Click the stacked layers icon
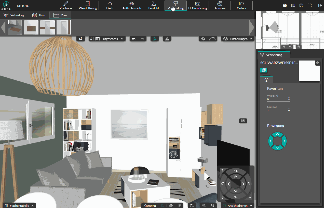Image resolution: width=324 pixels, height=208 pixels. [203, 39]
